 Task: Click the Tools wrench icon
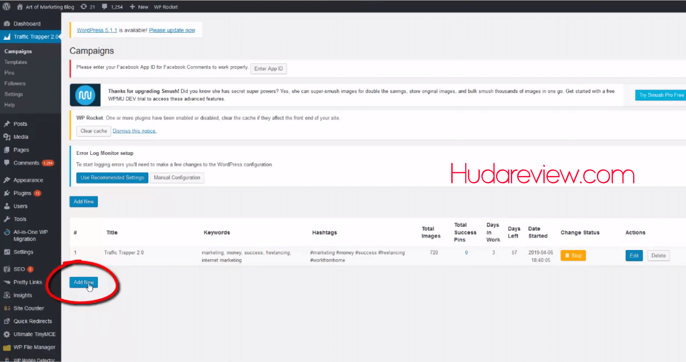(7, 219)
